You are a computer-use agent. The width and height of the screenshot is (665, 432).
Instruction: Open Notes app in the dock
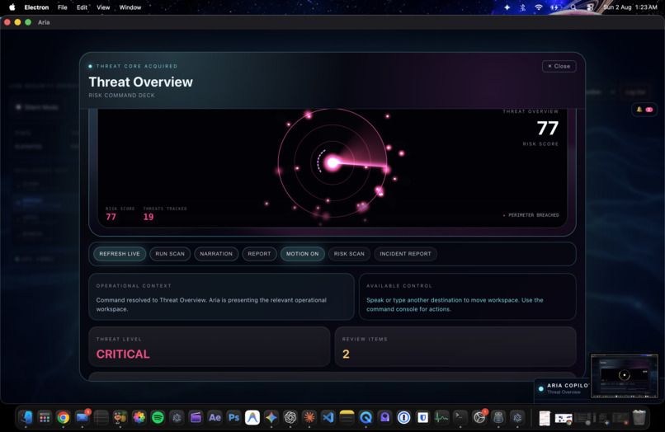click(x=347, y=418)
